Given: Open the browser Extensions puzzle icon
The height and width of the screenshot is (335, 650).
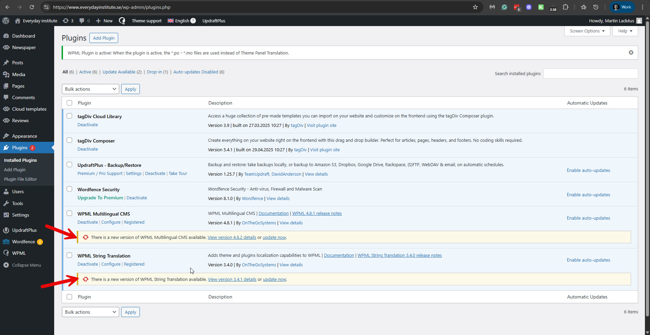Looking at the screenshot, I should tap(565, 7).
